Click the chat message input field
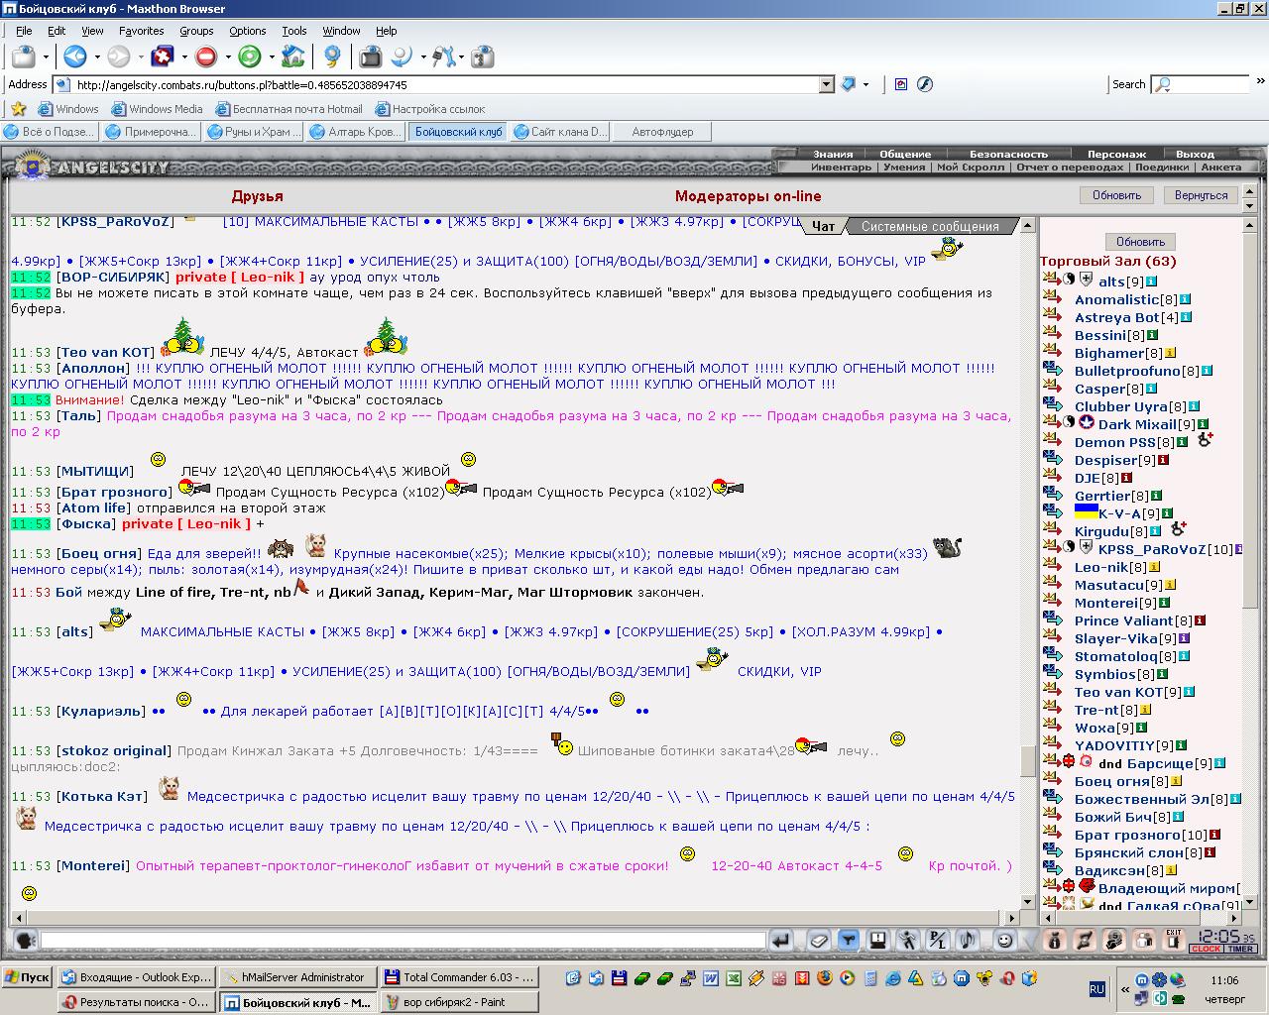 [404, 940]
